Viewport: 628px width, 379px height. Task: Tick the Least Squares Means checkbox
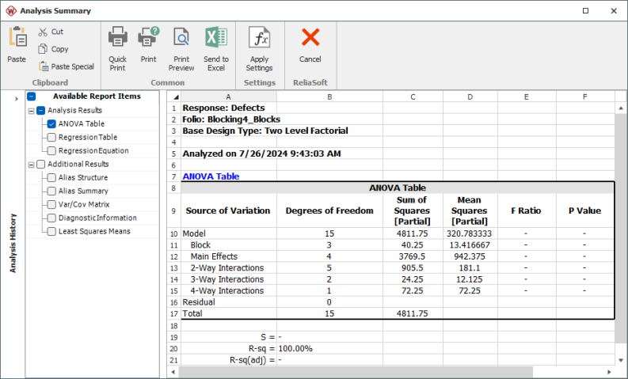[x=51, y=232]
